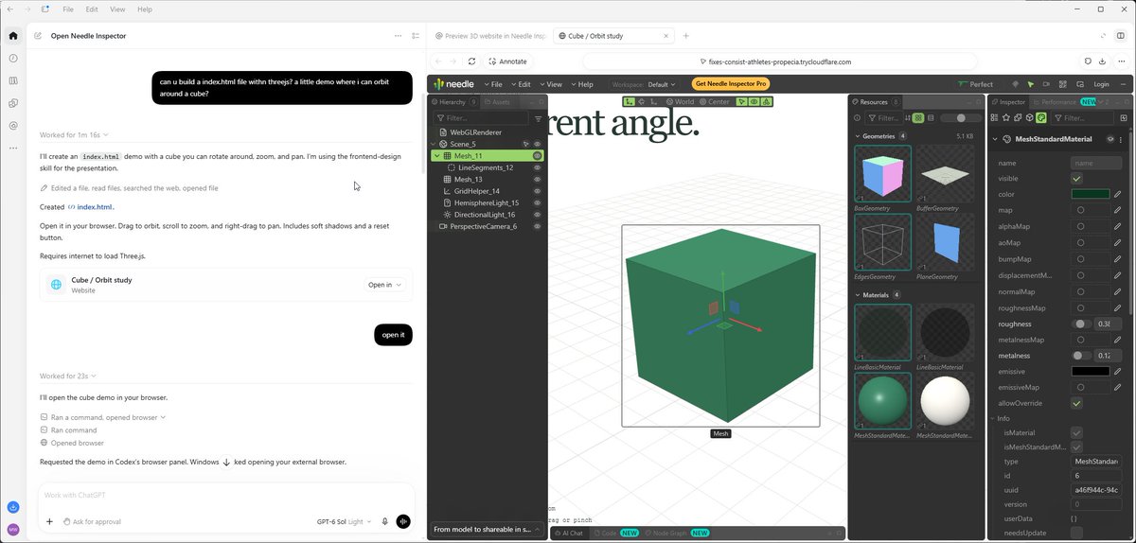
Task: Switch resources to grid view
Action: (917, 118)
